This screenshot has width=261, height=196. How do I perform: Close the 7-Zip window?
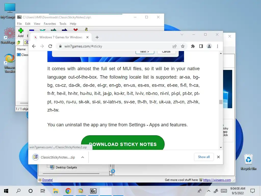[158, 17]
